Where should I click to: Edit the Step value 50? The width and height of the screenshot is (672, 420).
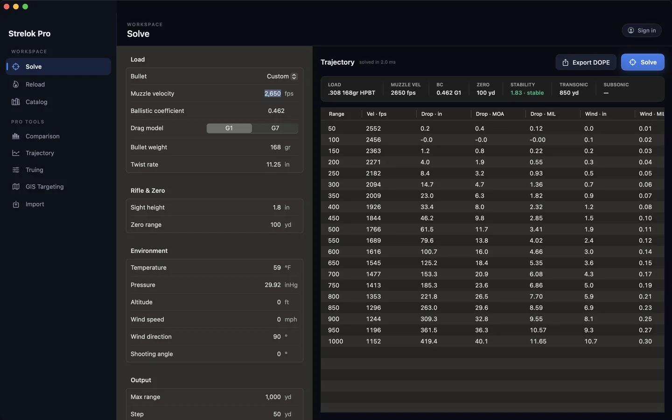[x=277, y=414]
